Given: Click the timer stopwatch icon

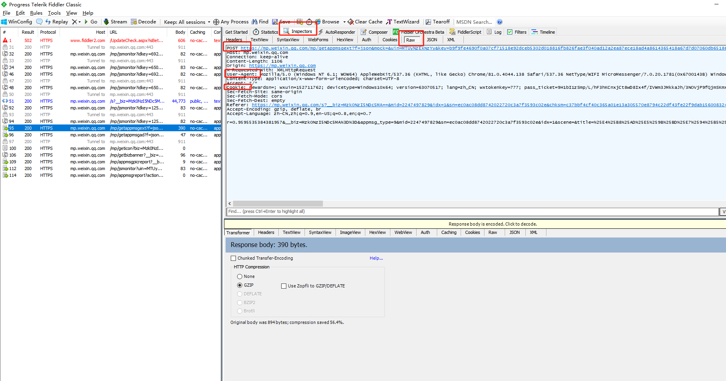Looking at the screenshot, I should tap(309, 22).
